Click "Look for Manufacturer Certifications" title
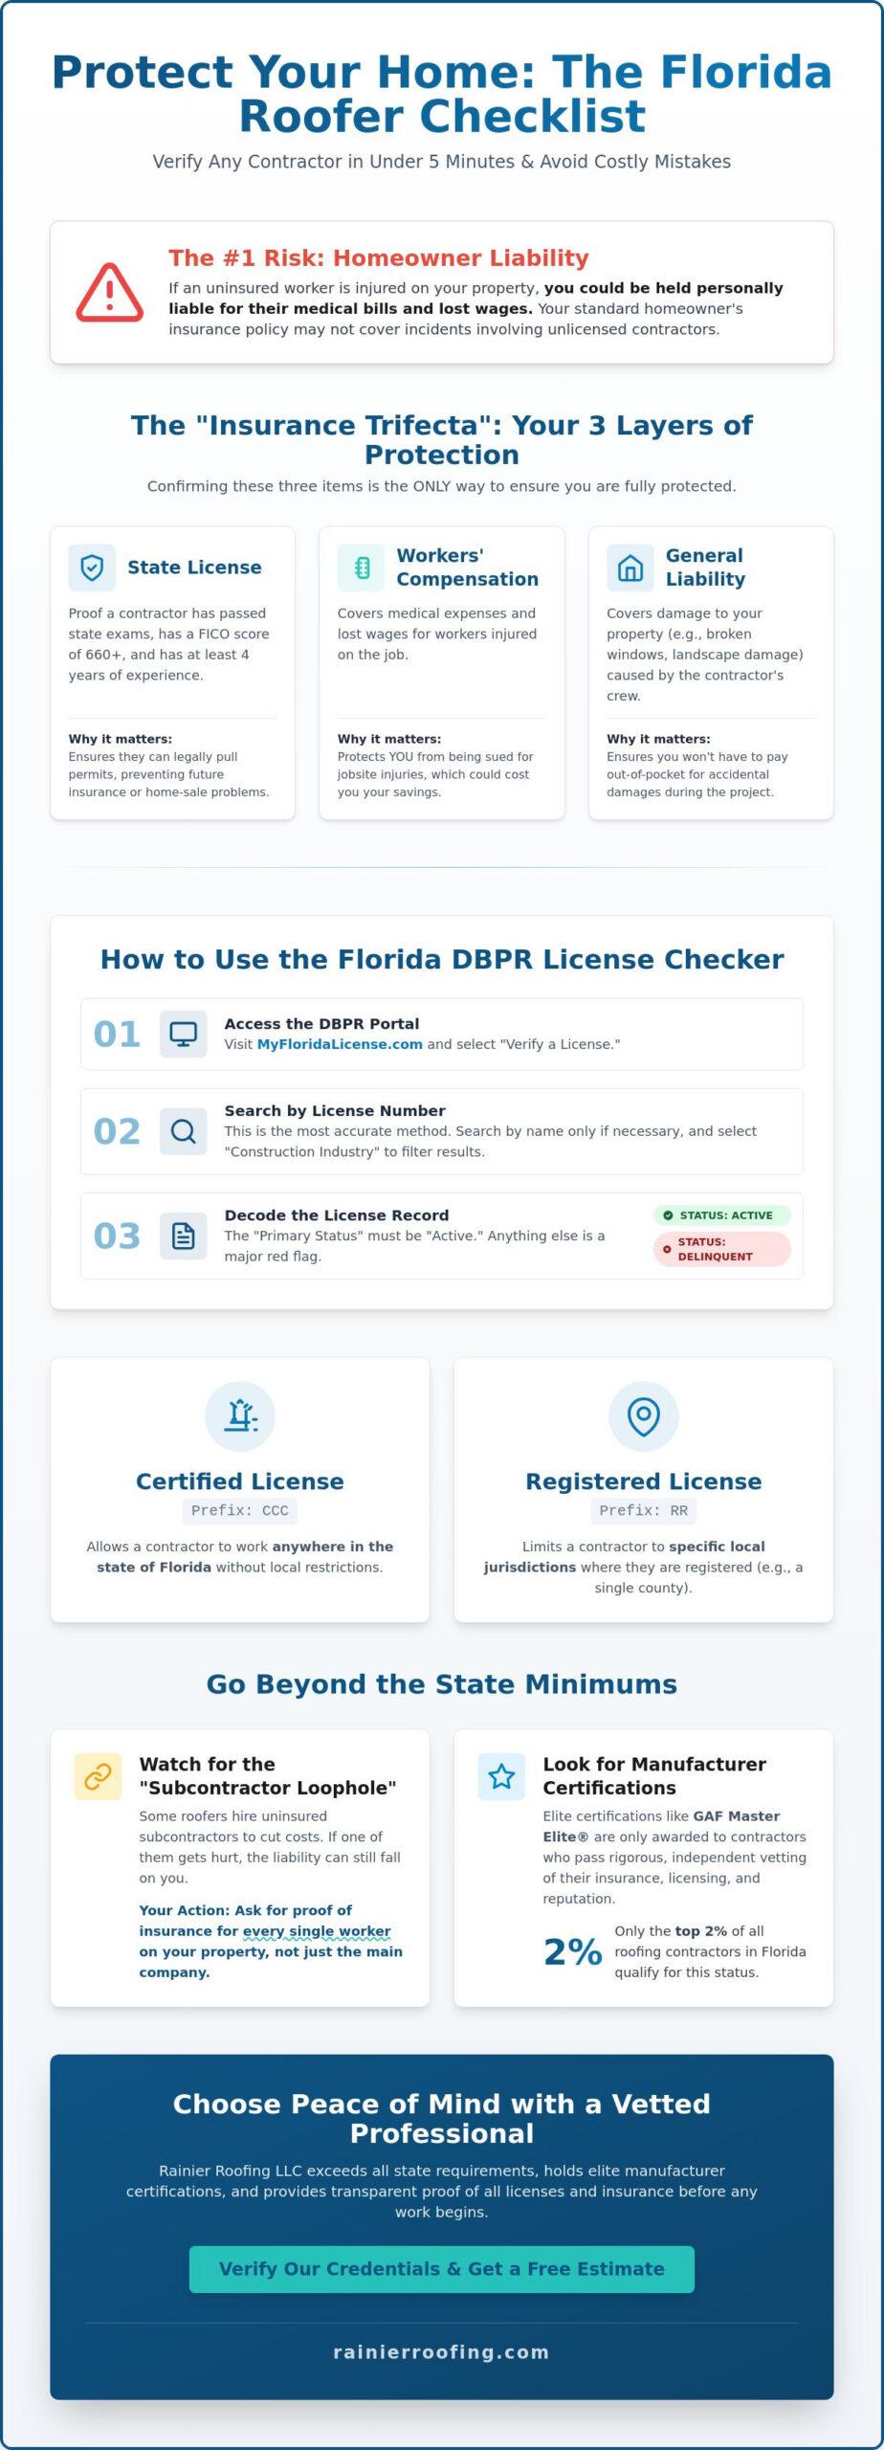Image resolution: width=884 pixels, height=2450 pixels. click(x=654, y=1775)
